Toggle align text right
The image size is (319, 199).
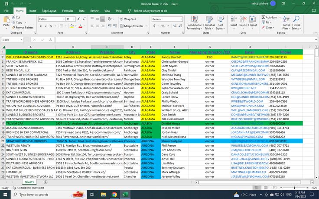103,26
